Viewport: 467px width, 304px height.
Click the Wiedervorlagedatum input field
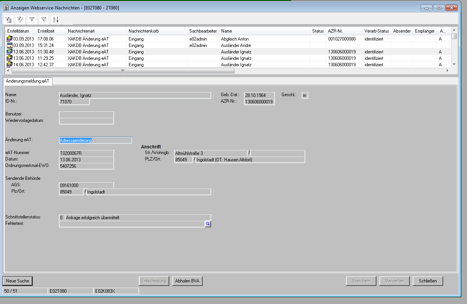[86, 121]
